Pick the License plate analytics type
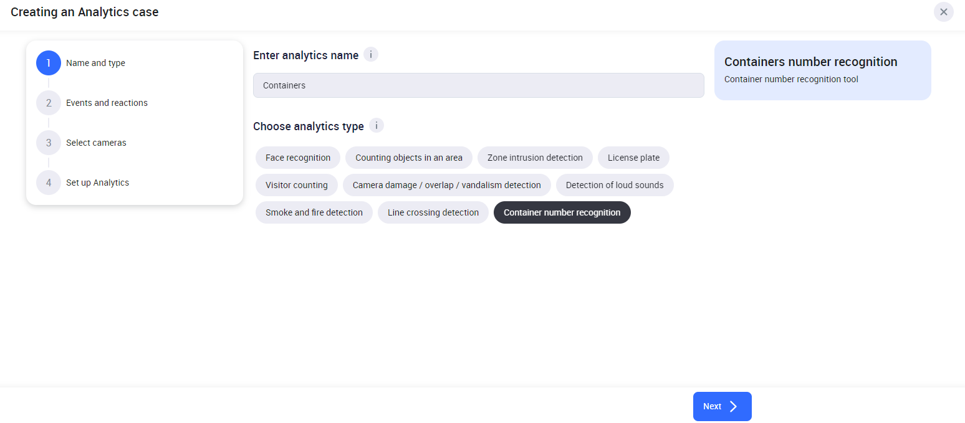965x423 pixels. coord(633,158)
